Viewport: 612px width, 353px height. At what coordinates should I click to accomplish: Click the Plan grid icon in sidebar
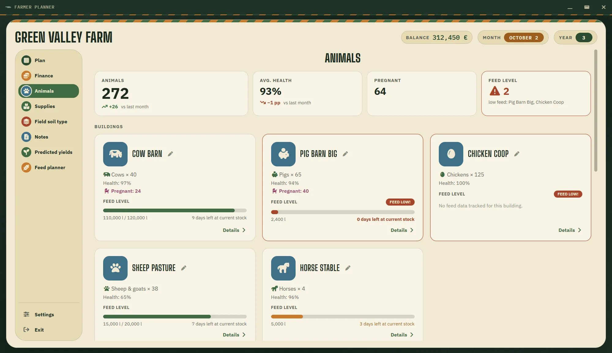(26, 60)
